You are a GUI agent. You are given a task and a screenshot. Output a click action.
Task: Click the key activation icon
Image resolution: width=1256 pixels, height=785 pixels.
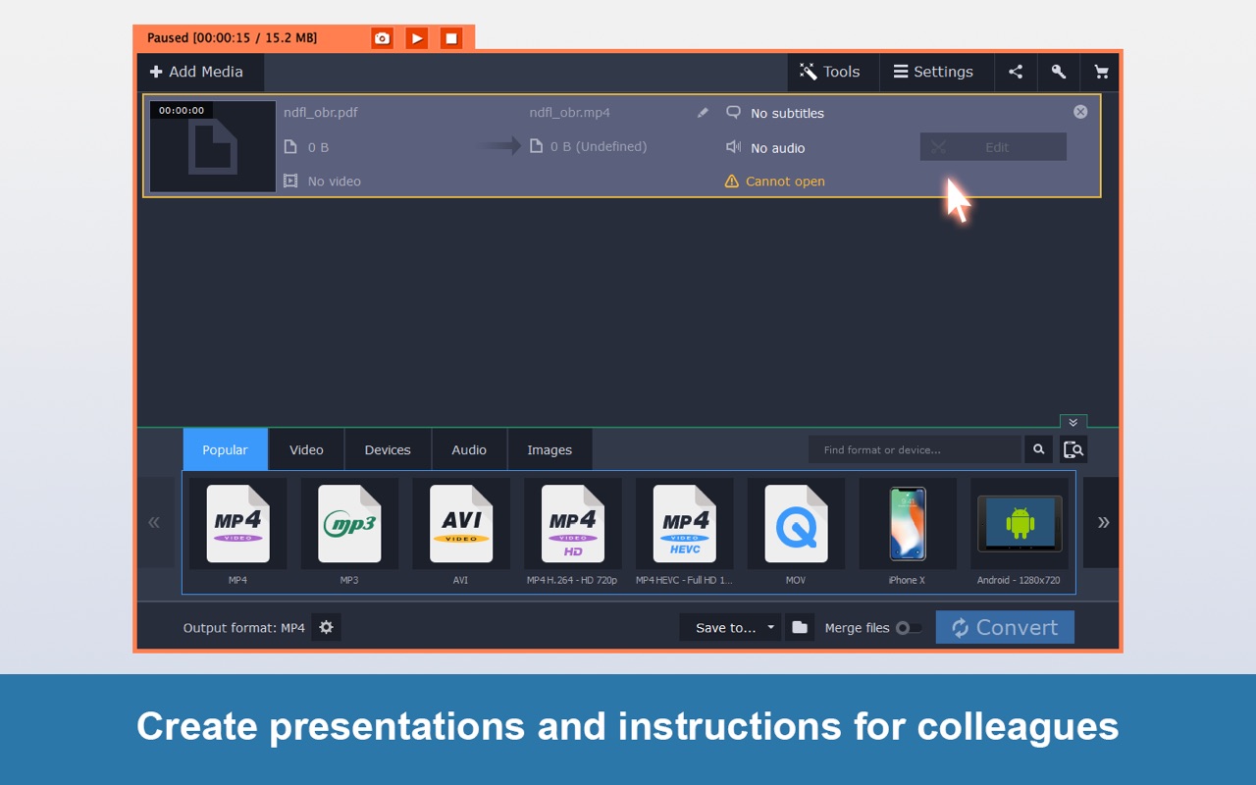(1059, 72)
